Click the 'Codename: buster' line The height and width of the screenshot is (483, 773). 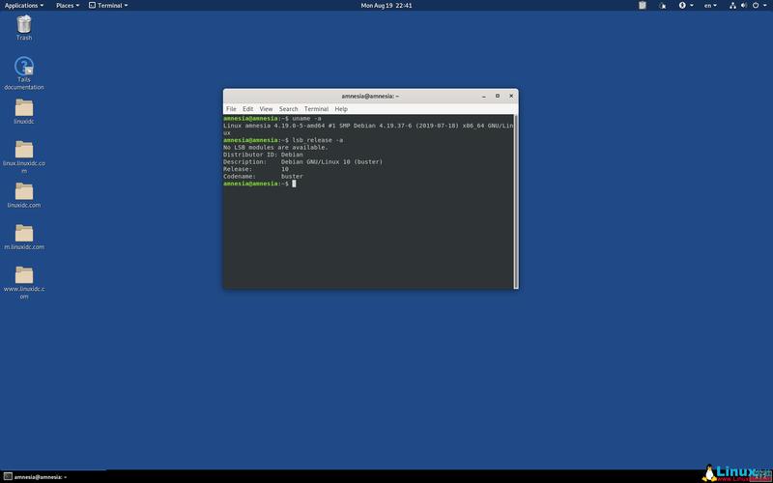pos(263,176)
